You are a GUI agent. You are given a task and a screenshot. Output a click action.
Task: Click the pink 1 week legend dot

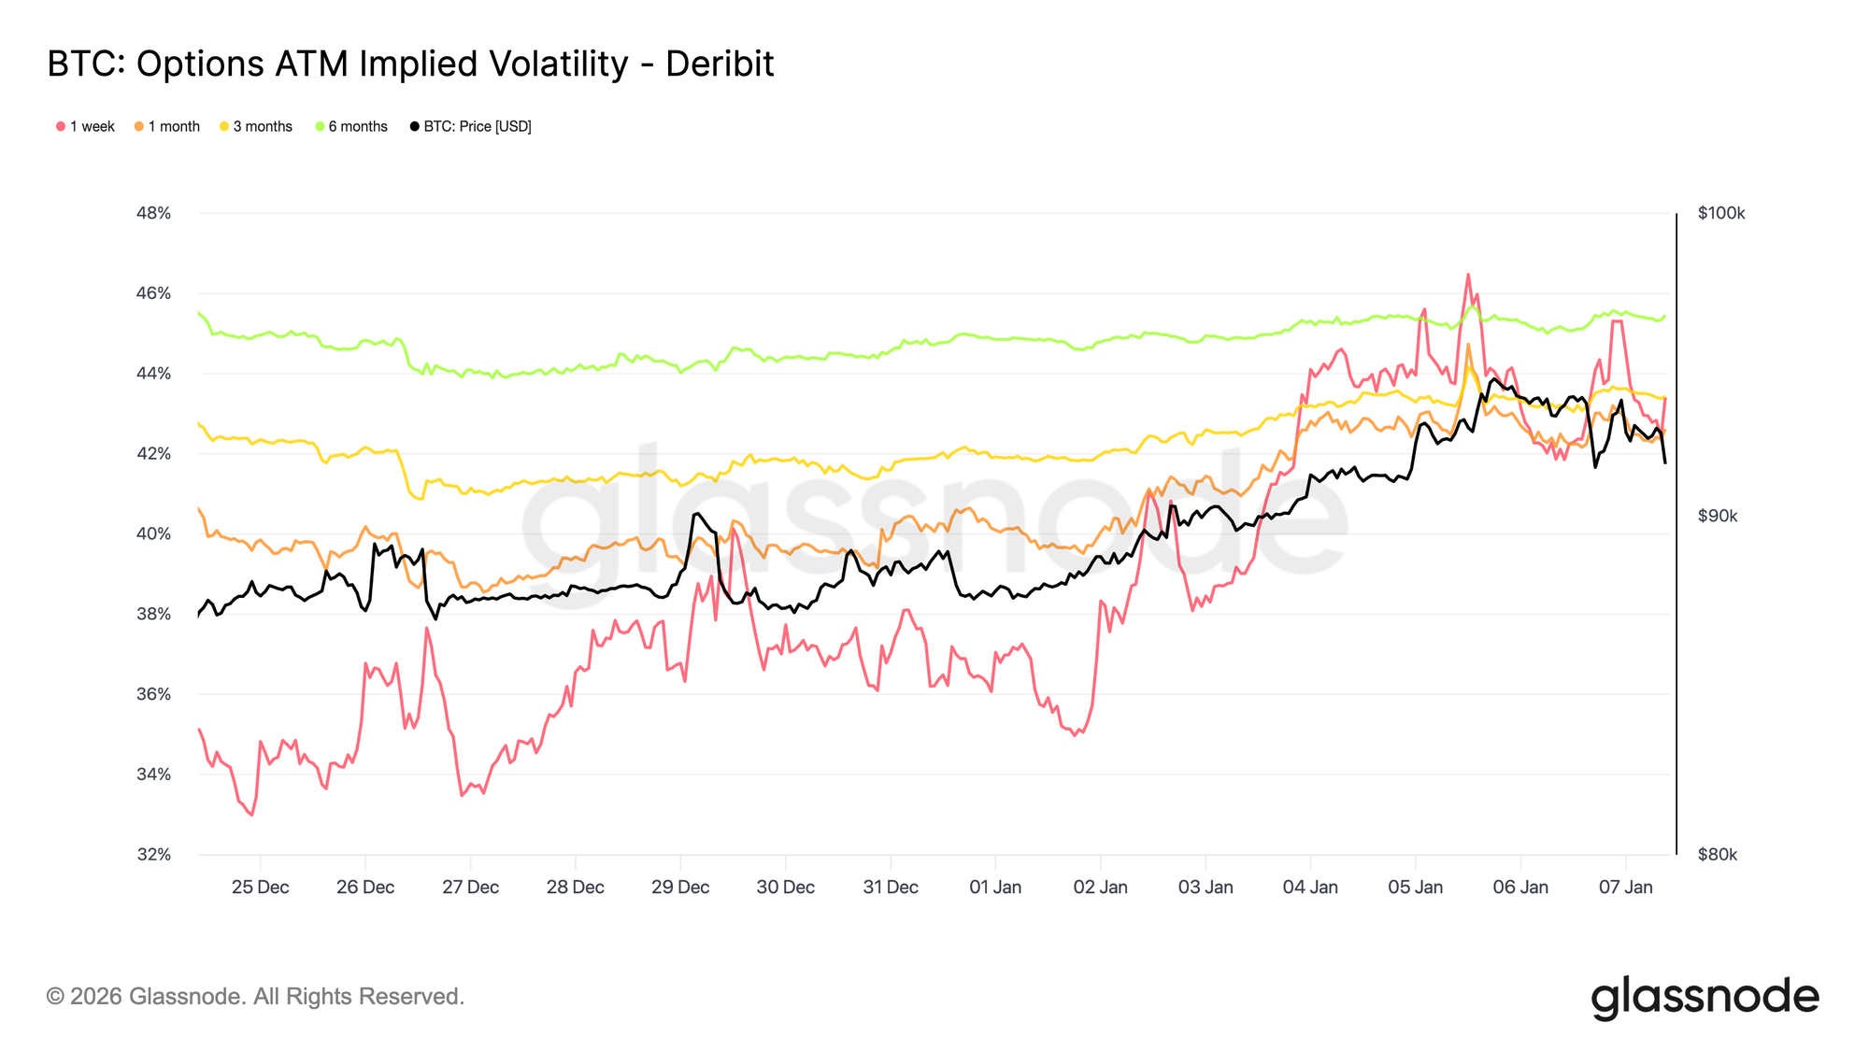coord(61,127)
